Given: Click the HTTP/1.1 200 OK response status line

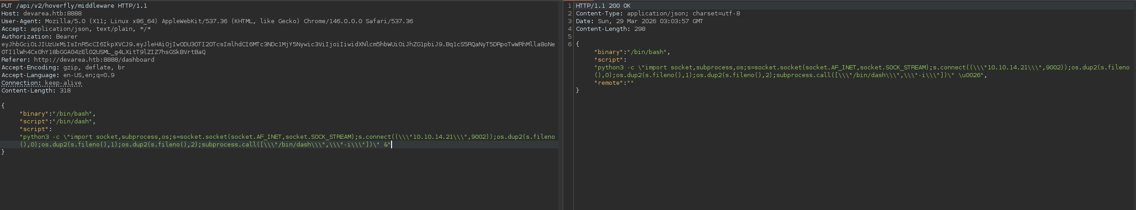Looking at the screenshot, I should [x=603, y=6].
